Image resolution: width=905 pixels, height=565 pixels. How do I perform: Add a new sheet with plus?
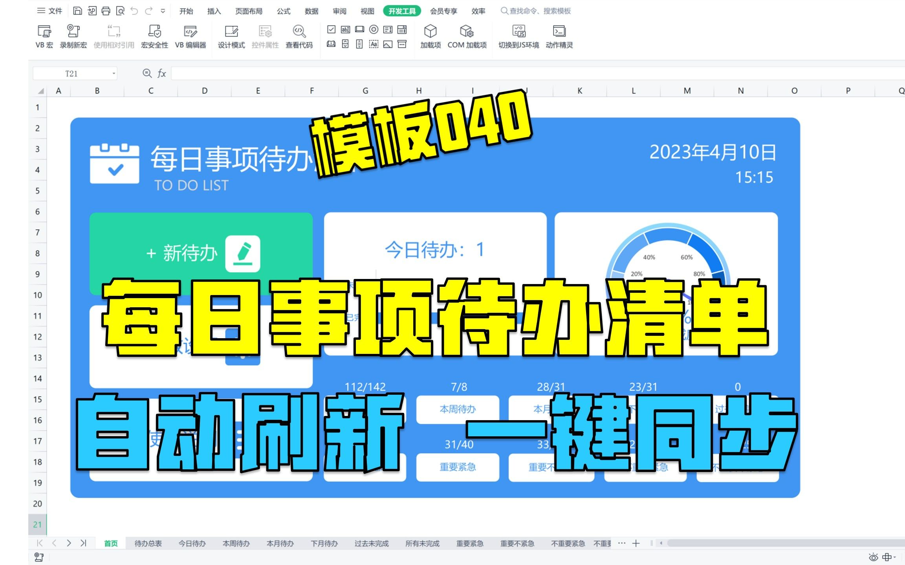click(x=636, y=543)
